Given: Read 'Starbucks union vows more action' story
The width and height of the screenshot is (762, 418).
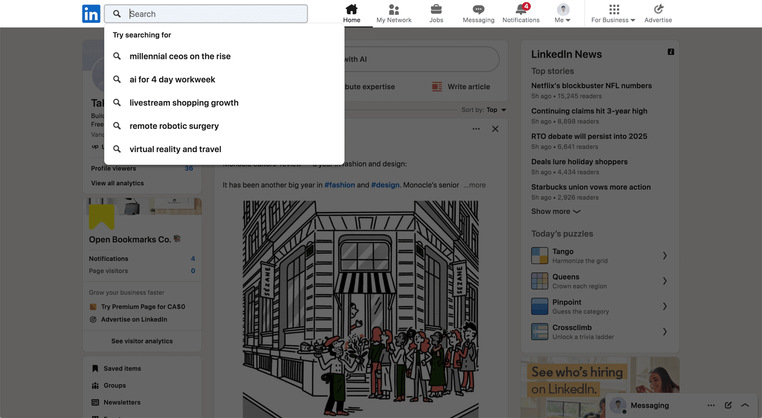Looking at the screenshot, I should click(591, 187).
